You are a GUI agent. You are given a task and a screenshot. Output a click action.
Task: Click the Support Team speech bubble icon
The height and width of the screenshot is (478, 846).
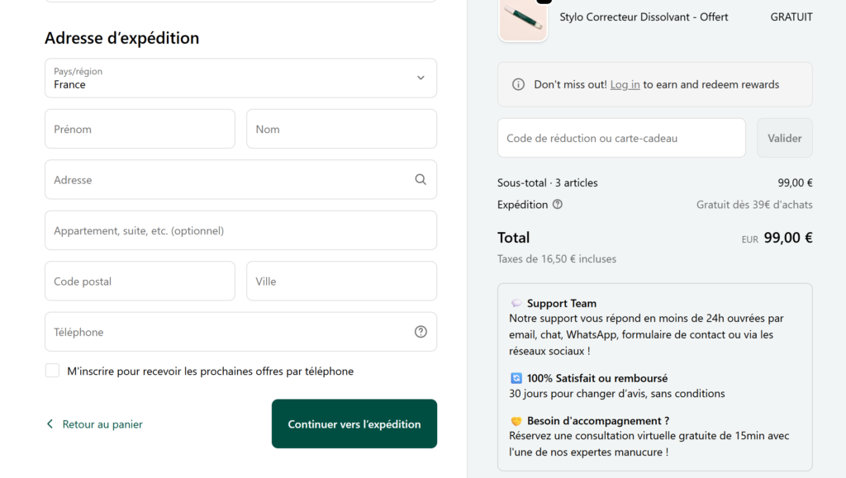coord(518,303)
